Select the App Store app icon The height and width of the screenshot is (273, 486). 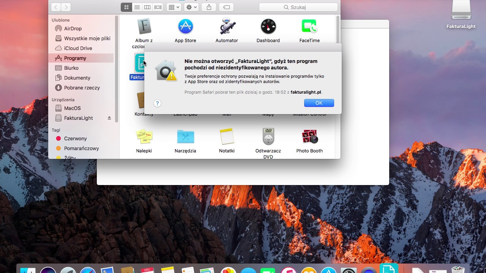pyautogui.click(x=185, y=27)
